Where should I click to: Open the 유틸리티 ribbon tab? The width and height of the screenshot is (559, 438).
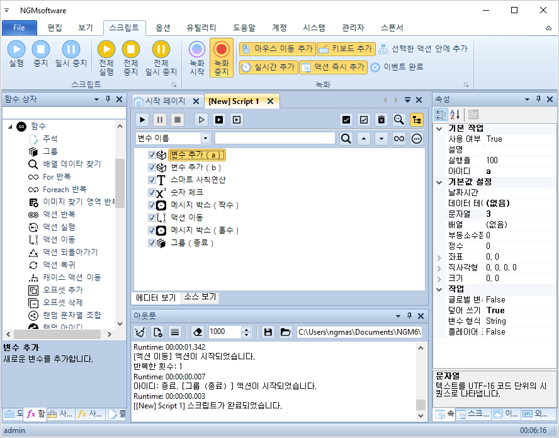point(201,28)
